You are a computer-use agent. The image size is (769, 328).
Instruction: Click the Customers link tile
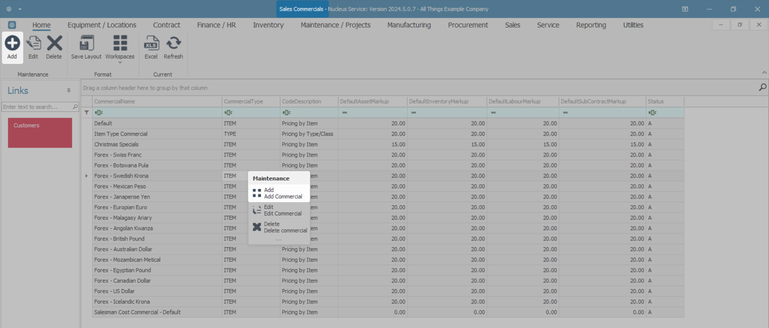pos(40,133)
